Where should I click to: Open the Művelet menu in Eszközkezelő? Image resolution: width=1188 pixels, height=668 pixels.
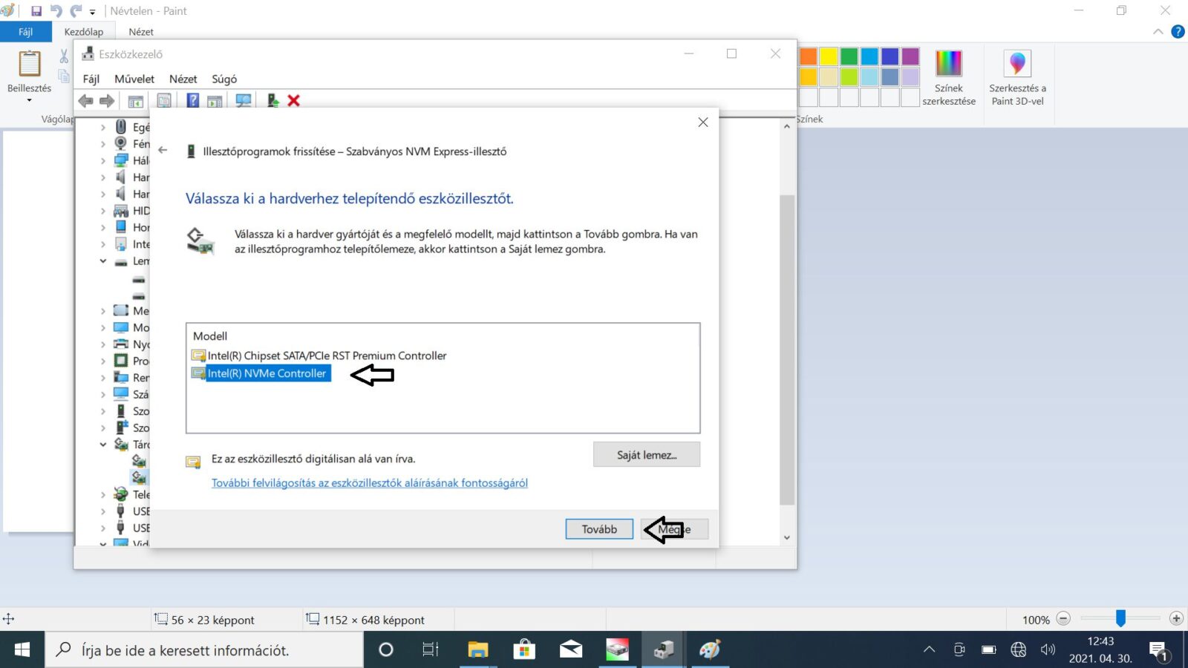pos(134,79)
